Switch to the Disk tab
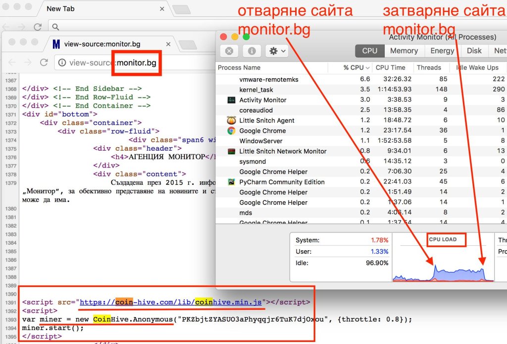This screenshot has height=344, width=507. point(474,51)
